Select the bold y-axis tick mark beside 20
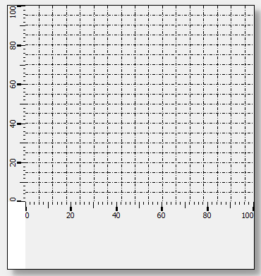This screenshot has height=276, width=261. coord(19,162)
